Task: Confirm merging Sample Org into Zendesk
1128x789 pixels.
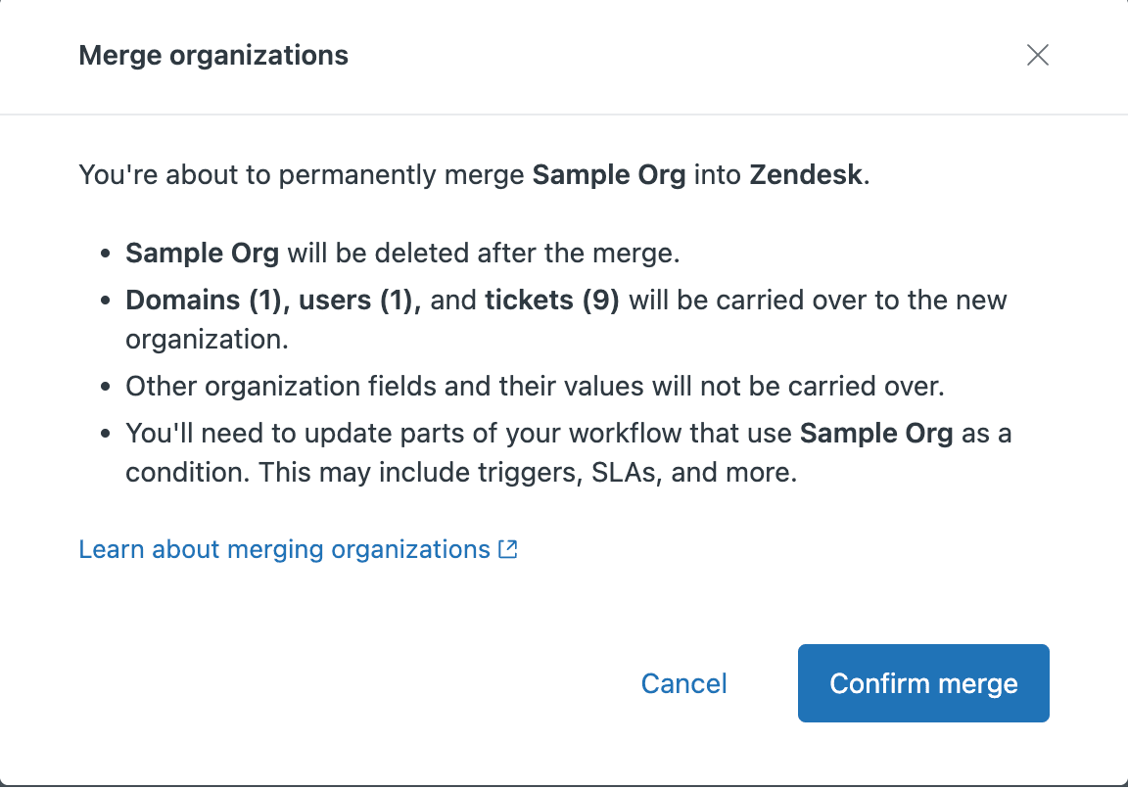Action: pyautogui.click(x=922, y=683)
